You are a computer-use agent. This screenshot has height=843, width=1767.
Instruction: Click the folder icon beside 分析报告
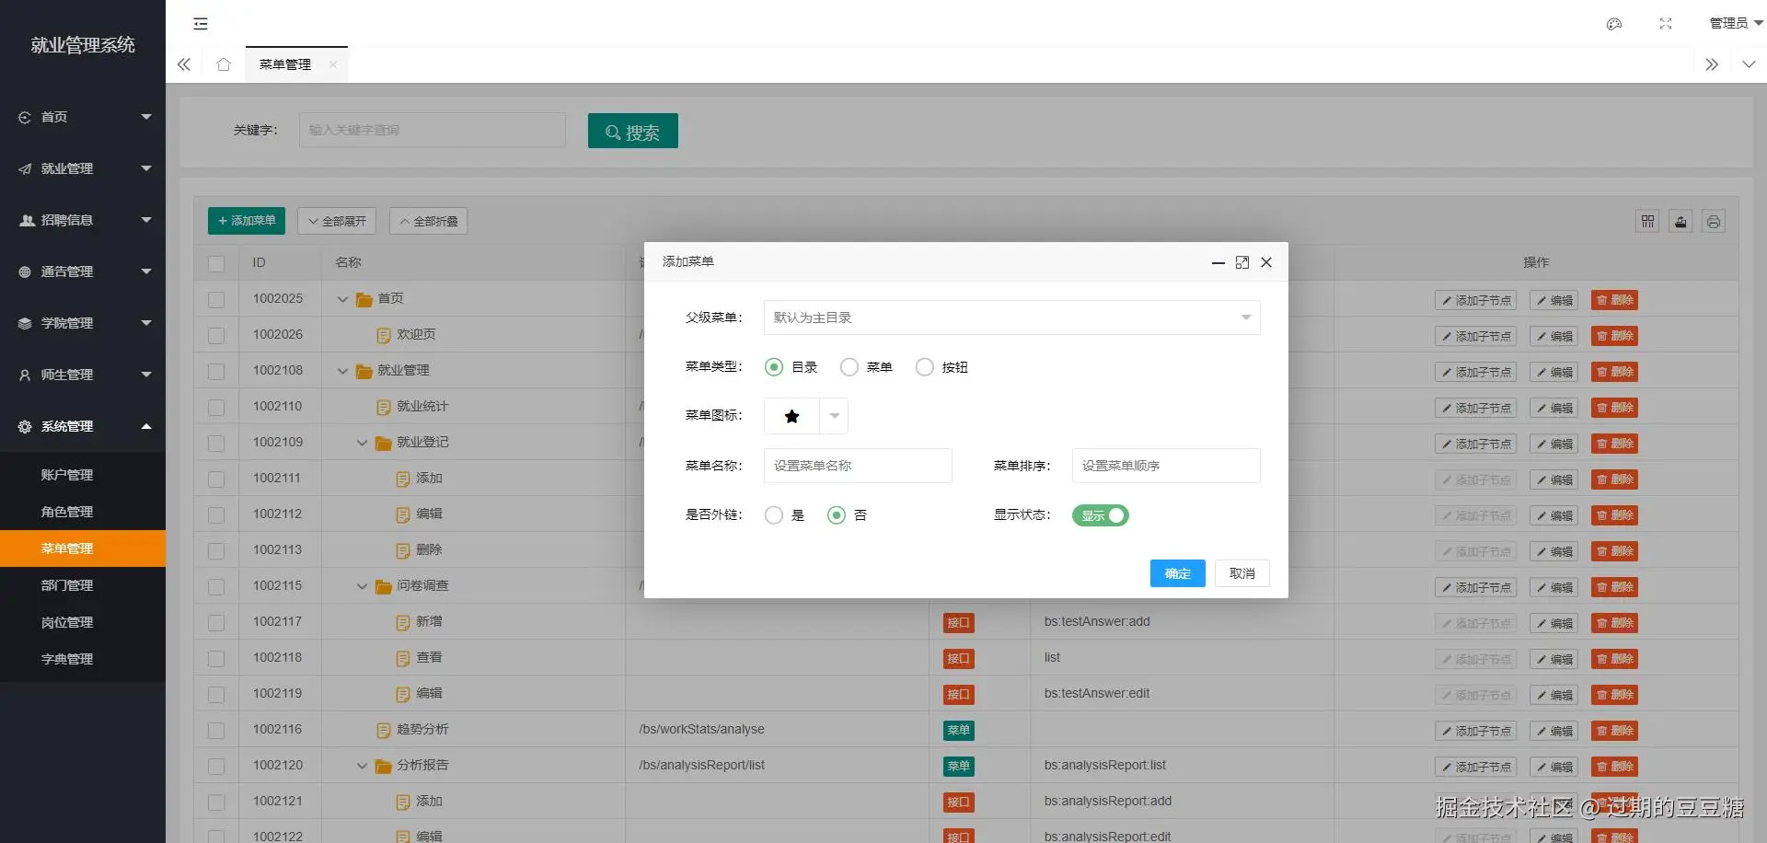click(x=384, y=766)
